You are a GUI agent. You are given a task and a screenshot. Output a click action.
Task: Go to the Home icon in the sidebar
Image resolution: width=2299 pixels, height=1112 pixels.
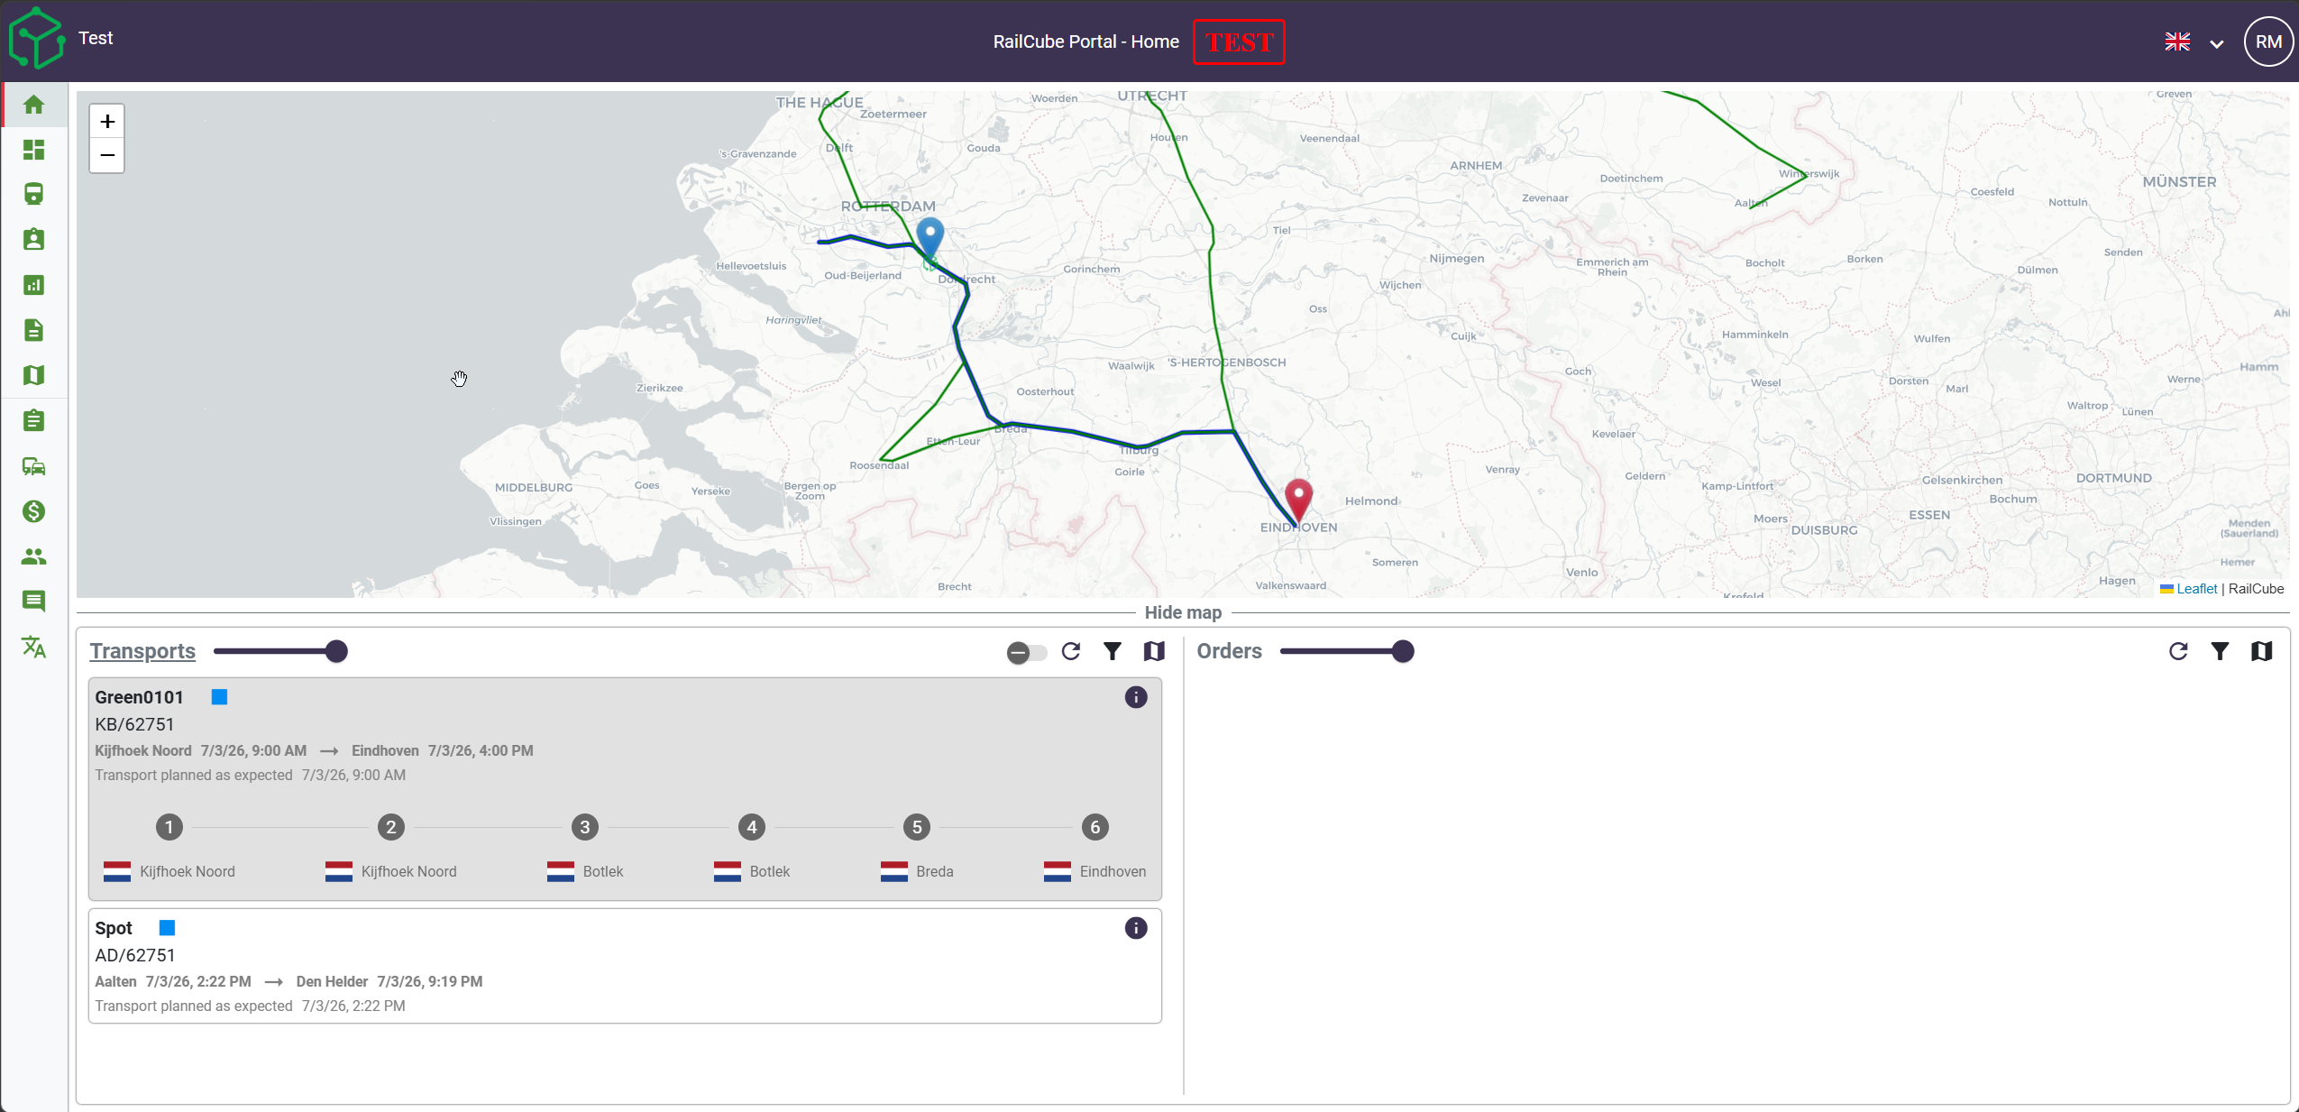pos(33,105)
